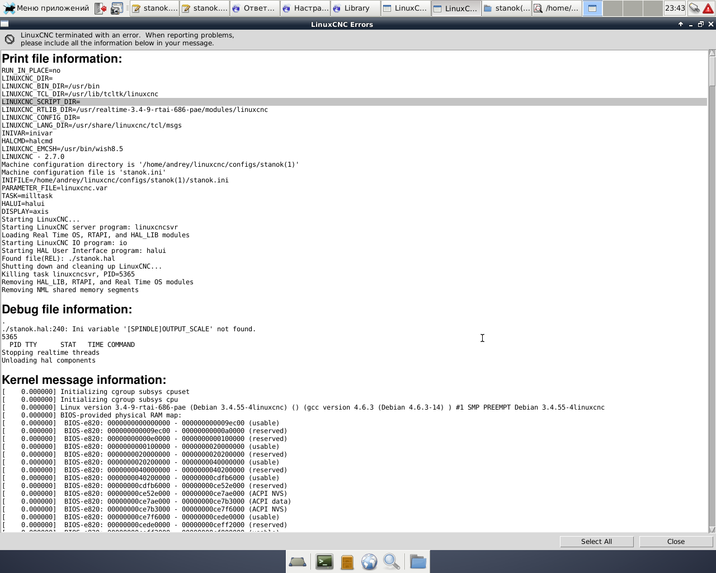Click the 'LINUXCNC - 2.7.0' version line
The height and width of the screenshot is (573, 716).
[x=33, y=157]
